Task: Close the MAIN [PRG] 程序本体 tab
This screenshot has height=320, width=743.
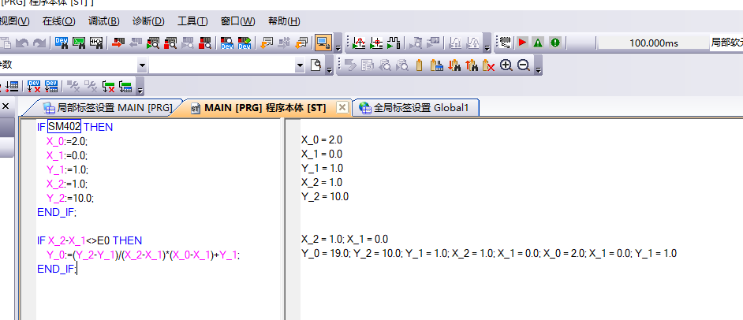Action: (x=342, y=107)
